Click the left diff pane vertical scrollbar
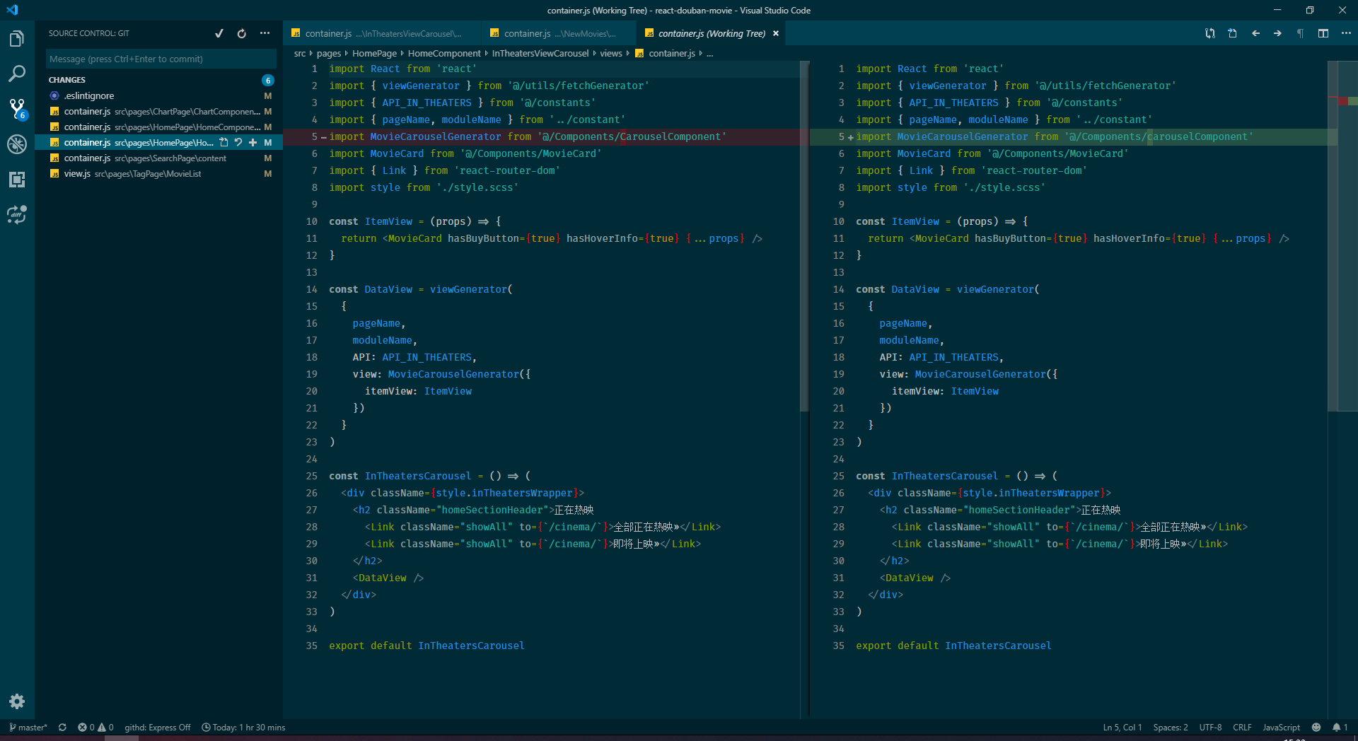The width and height of the screenshot is (1358, 741). (804, 237)
